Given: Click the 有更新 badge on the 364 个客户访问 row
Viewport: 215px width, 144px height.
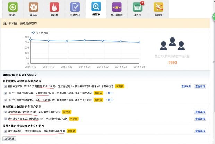Looking at the screenshot, I should coord(98,93).
